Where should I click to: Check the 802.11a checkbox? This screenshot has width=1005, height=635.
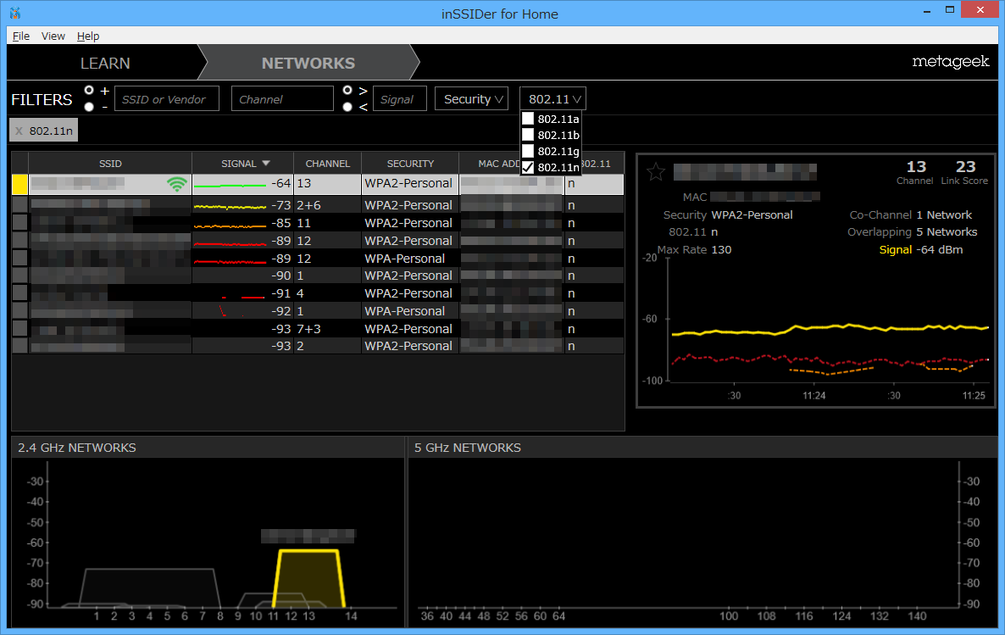click(x=527, y=119)
